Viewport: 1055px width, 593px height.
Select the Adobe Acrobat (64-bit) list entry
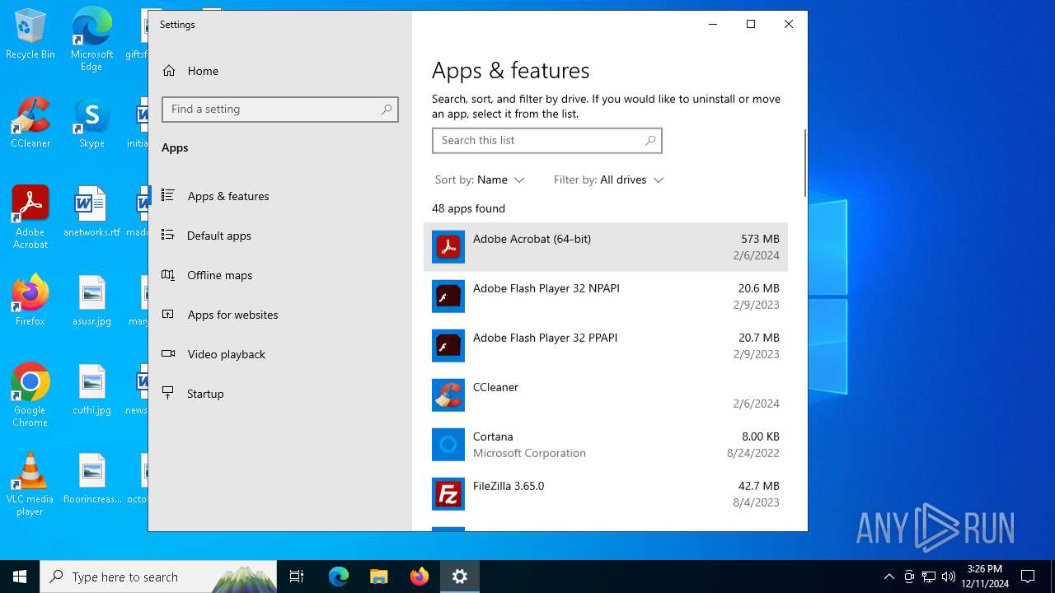pos(606,247)
